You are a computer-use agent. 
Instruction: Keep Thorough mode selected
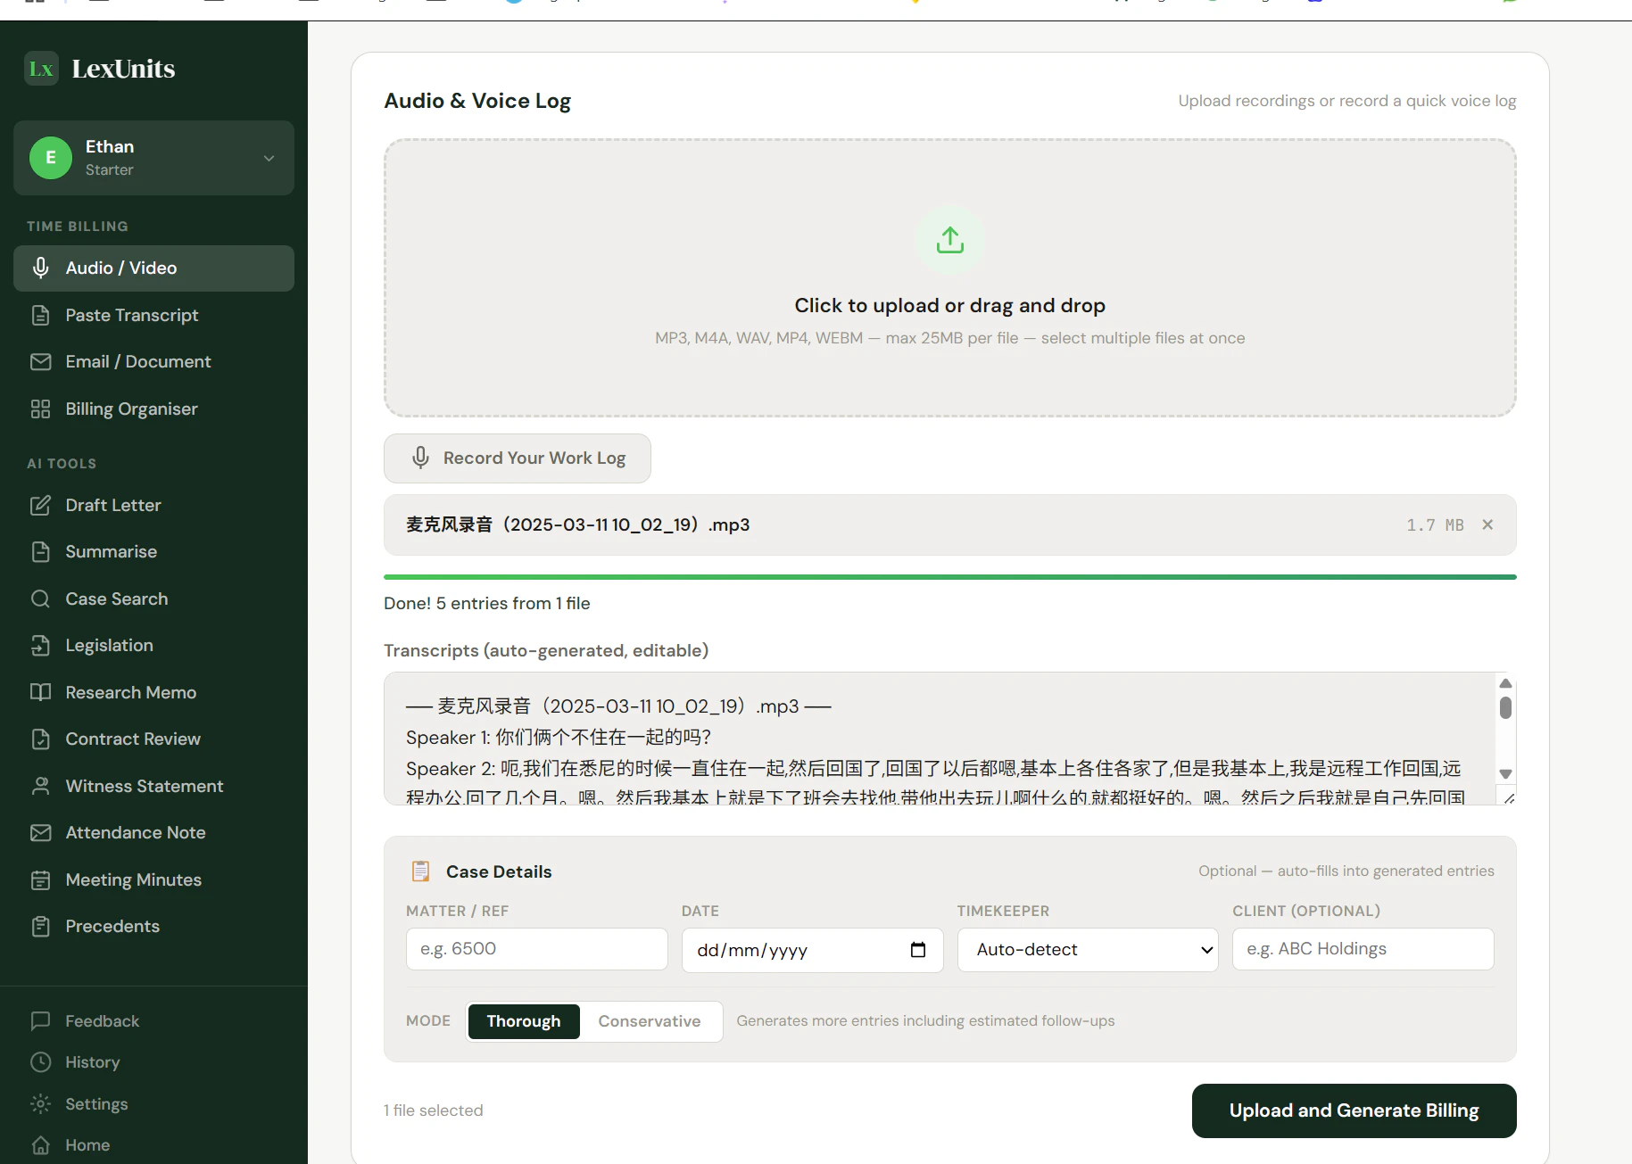point(524,1020)
